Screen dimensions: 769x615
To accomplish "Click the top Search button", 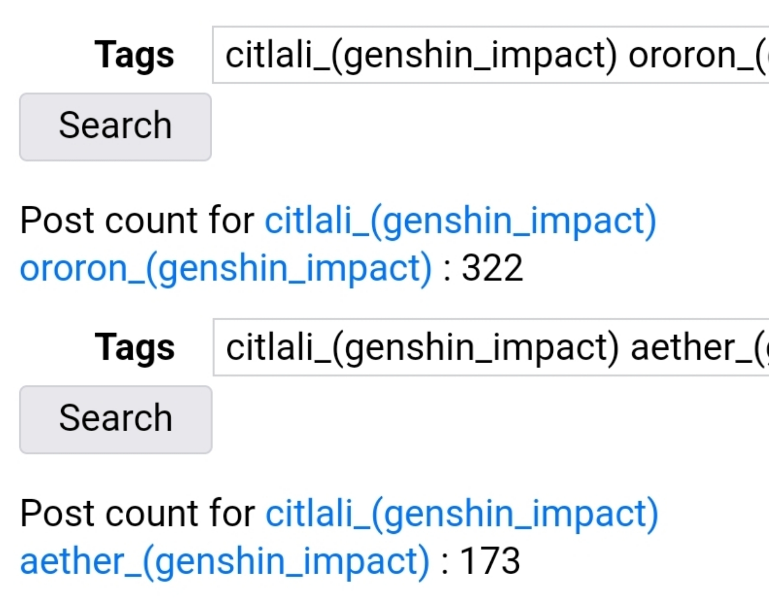I will point(115,127).
